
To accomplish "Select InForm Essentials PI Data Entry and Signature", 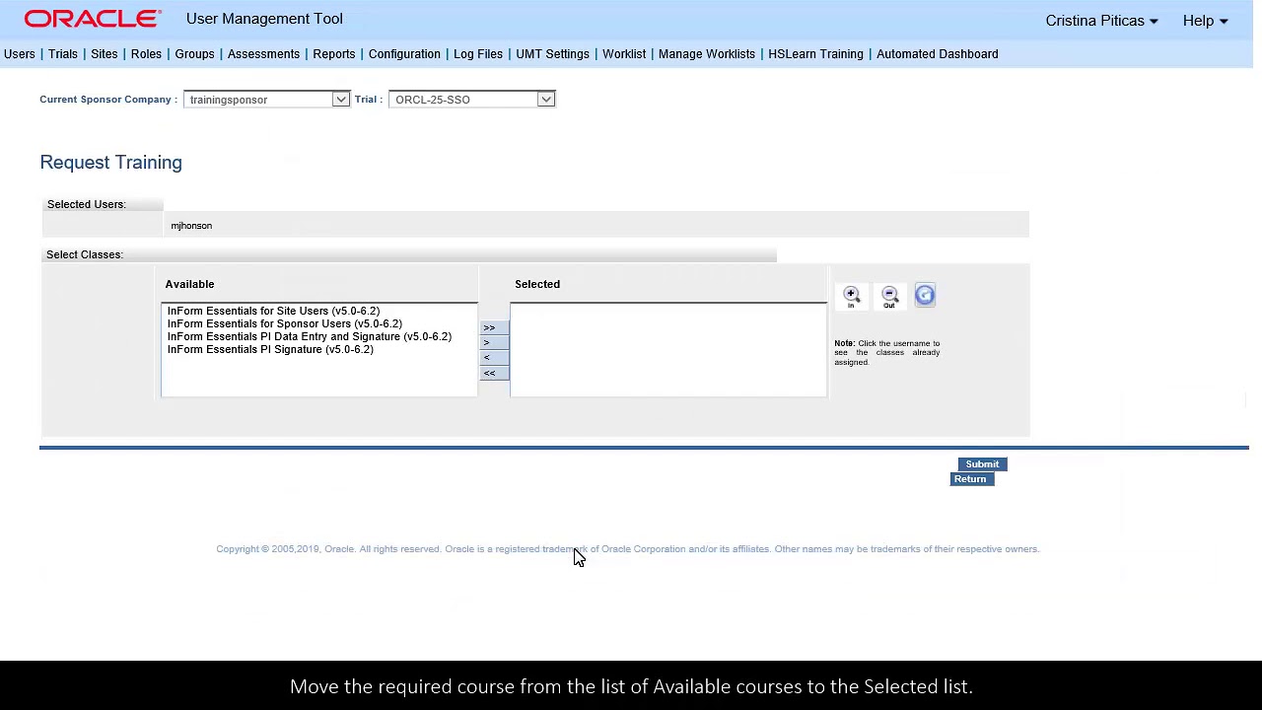I will 310,336.
